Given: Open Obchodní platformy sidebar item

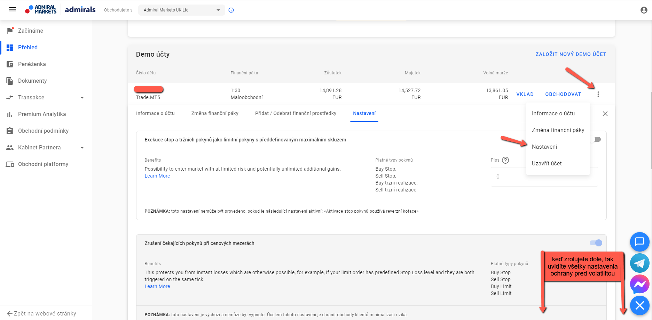Looking at the screenshot, I should pos(46,164).
